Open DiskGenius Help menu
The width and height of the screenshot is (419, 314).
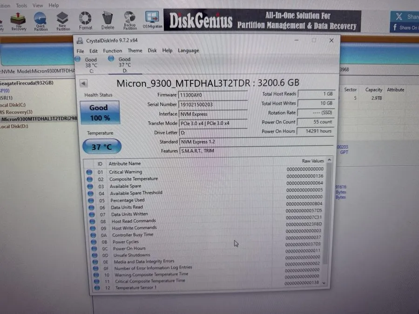click(54, 5)
